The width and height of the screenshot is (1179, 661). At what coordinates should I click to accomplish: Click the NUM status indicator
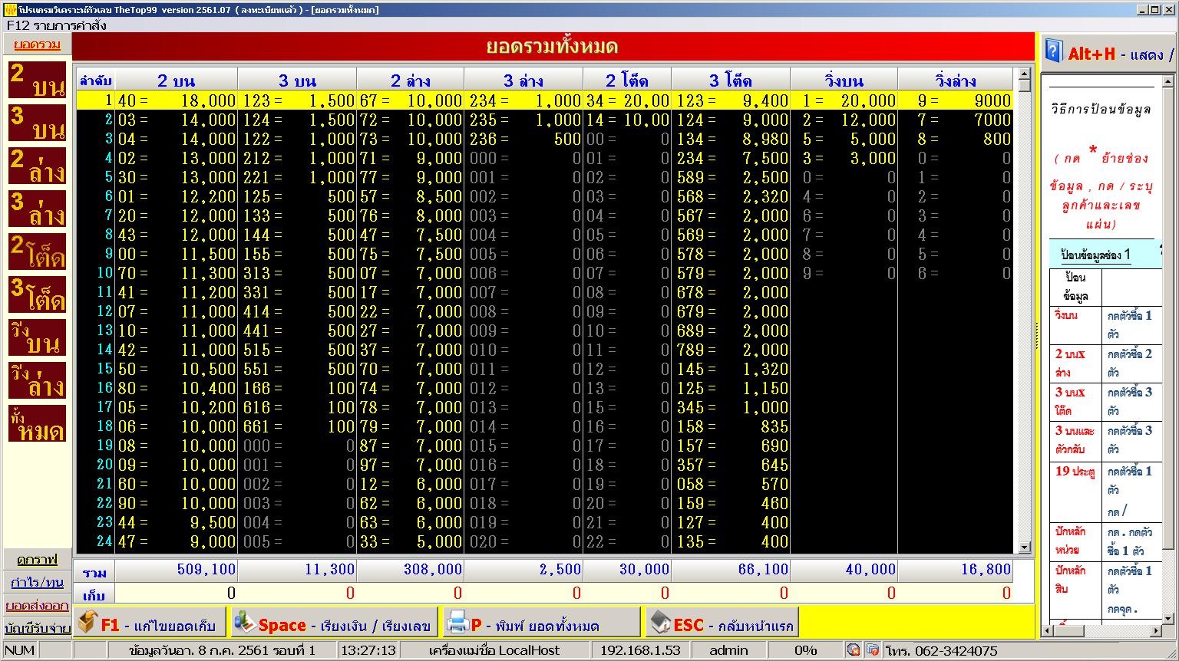coord(19,650)
